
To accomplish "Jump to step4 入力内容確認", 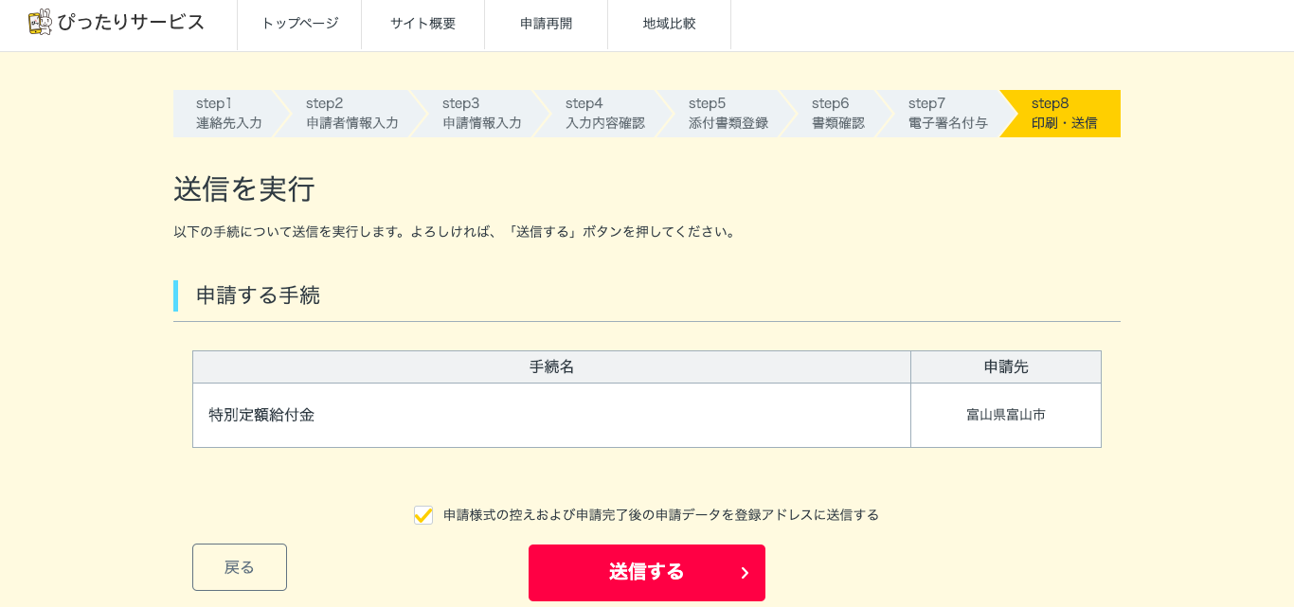I will coord(604,114).
